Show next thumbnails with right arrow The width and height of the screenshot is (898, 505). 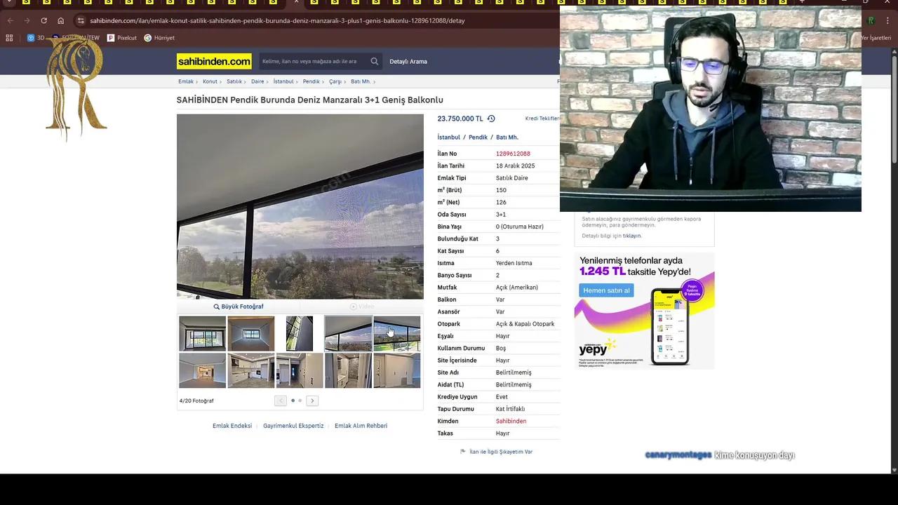pos(312,400)
